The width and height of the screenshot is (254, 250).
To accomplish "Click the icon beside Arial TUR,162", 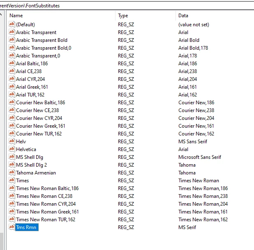I will 12,94.
